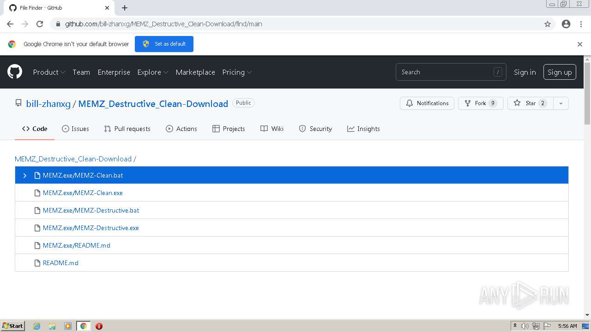Click the GitHub octocat logo
The height and width of the screenshot is (332, 591).
[15, 72]
